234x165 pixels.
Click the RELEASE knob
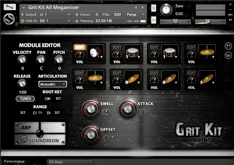click(x=22, y=83)
